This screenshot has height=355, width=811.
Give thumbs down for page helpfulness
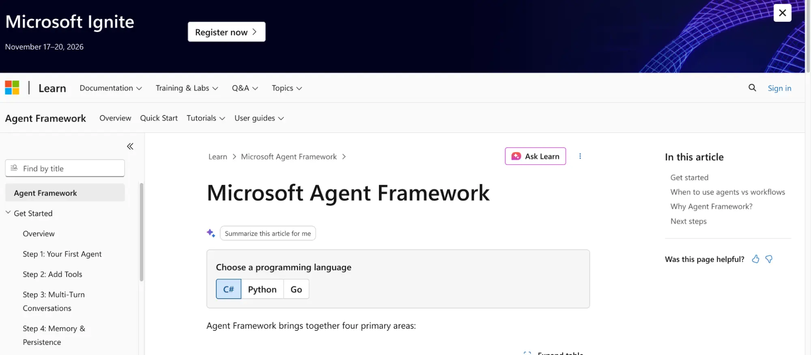(769, 259)
